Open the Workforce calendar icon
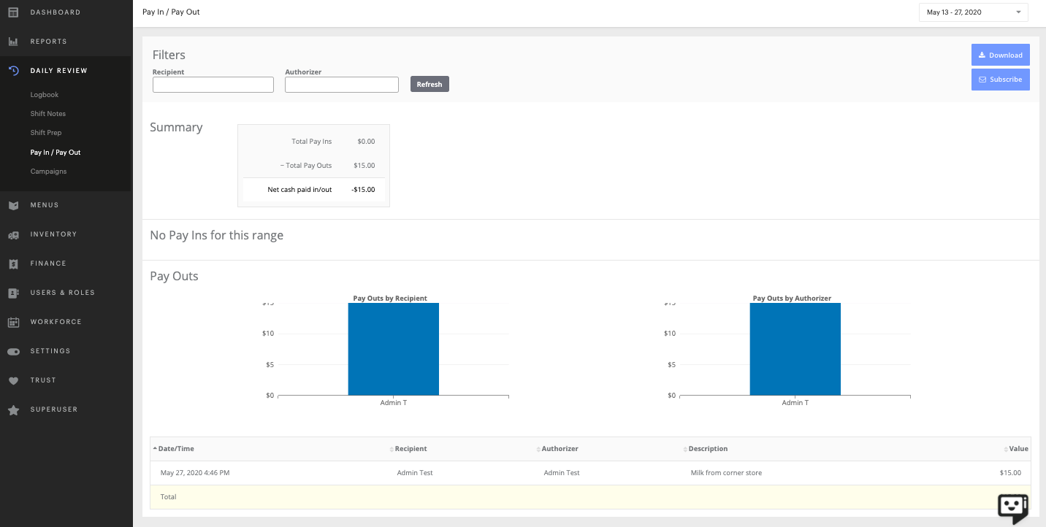The height and width of the screenshot is (527, 1046). (x=12, y=322)
